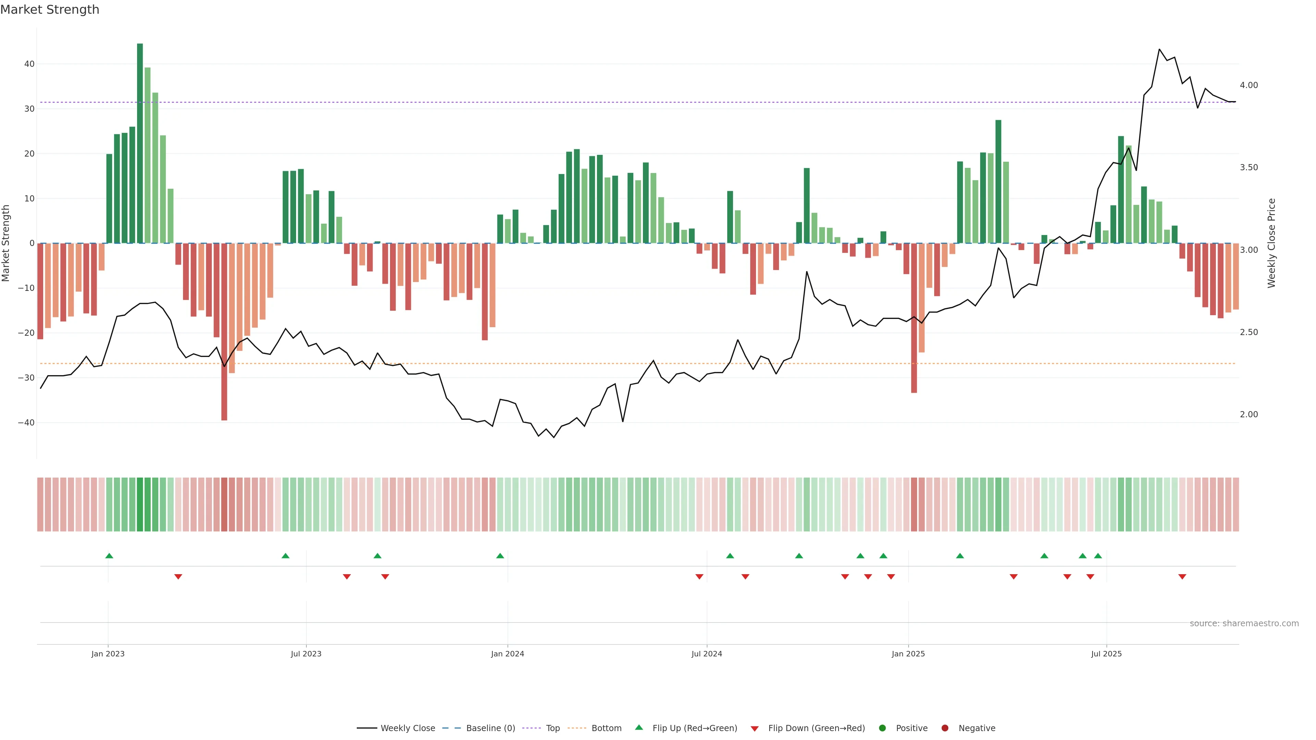Click the green Positive circle legend icon

(882, 728)
